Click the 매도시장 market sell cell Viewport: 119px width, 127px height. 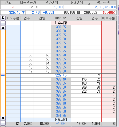61,120
